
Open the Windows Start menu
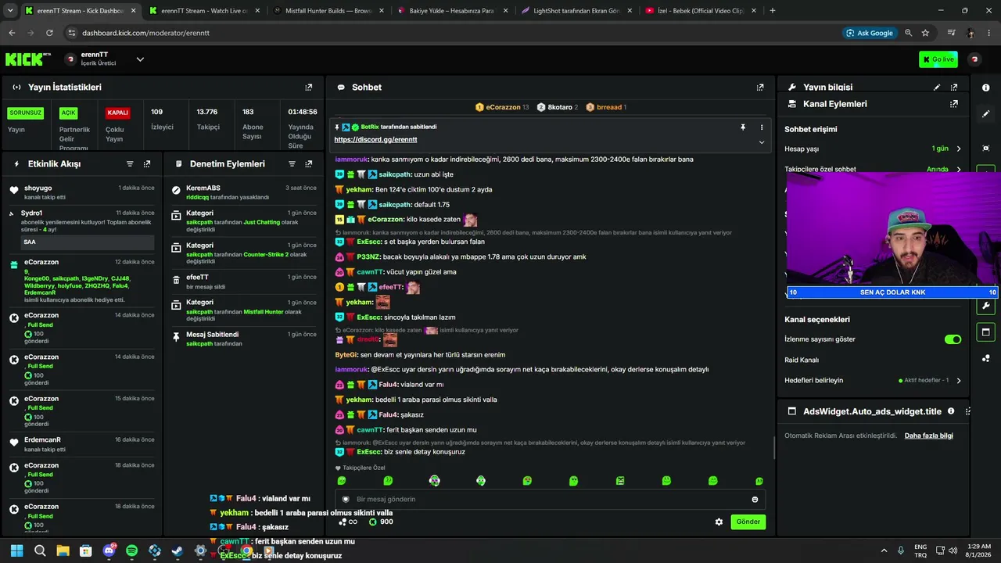(16, 550)
